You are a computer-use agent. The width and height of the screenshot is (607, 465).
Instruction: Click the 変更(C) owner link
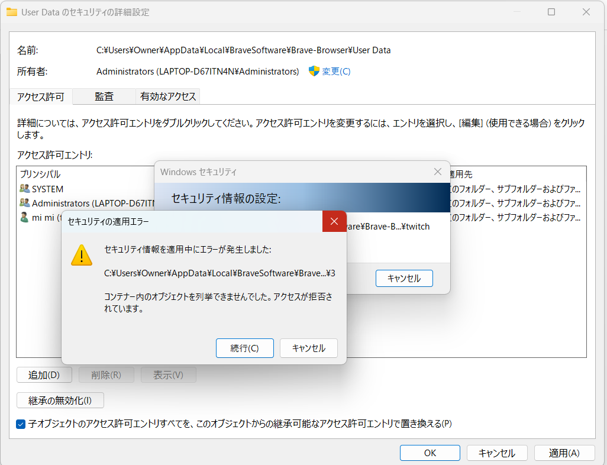point(336,71)
